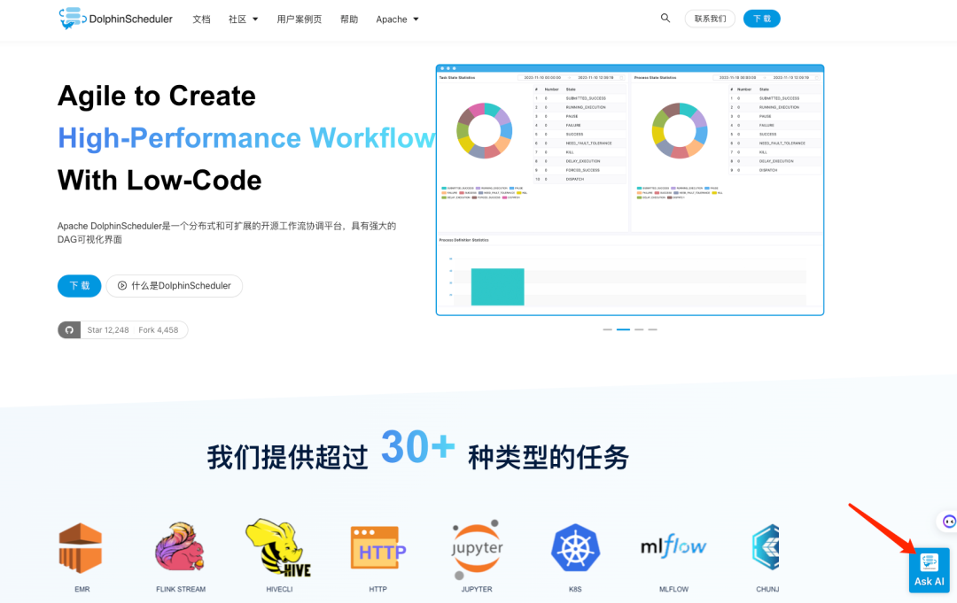Click the play icon in 什么是DolphinScheduler button
This screenshot has width=957, height=603.
point(122,285)
